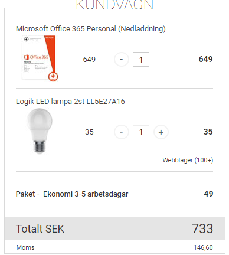Image resolution: width=229 pixels, height=255 pixels.
Task: Click the Webblager (100+) stock status
Action: (x=188, y=160)
